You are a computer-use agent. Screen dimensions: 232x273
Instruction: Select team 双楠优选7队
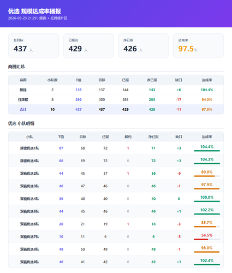click(x=29, y=237)
